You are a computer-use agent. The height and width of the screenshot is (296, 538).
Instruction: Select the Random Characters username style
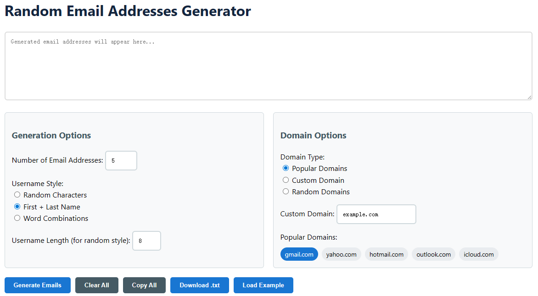pyautogui.click(x=17, y=195)
